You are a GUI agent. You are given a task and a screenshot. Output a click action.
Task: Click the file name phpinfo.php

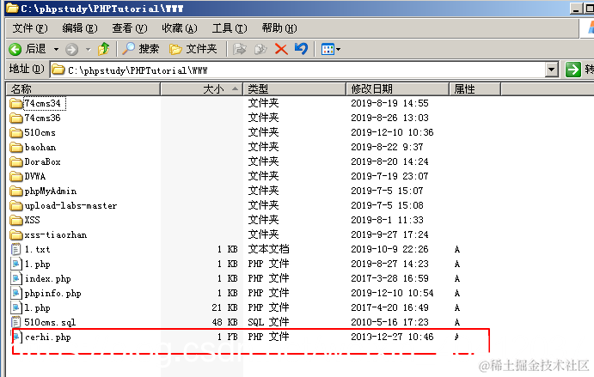52,294
